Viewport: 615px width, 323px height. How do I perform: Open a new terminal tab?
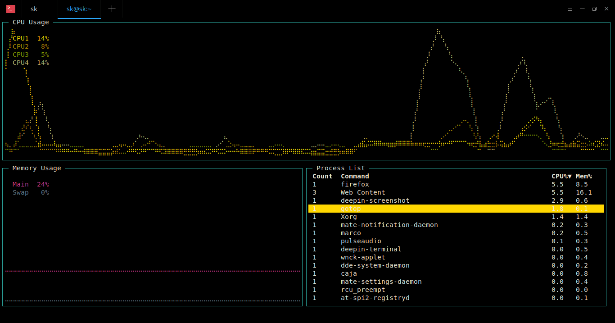tap(112, 9)
